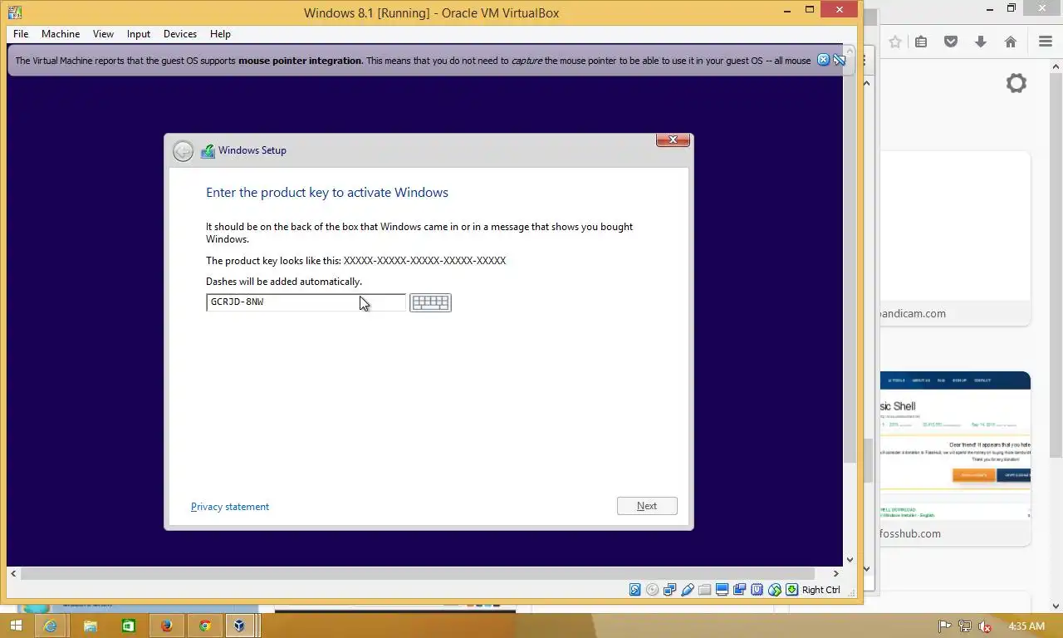
Task: Open the on-screen keyboard icon
Action: 430,302
